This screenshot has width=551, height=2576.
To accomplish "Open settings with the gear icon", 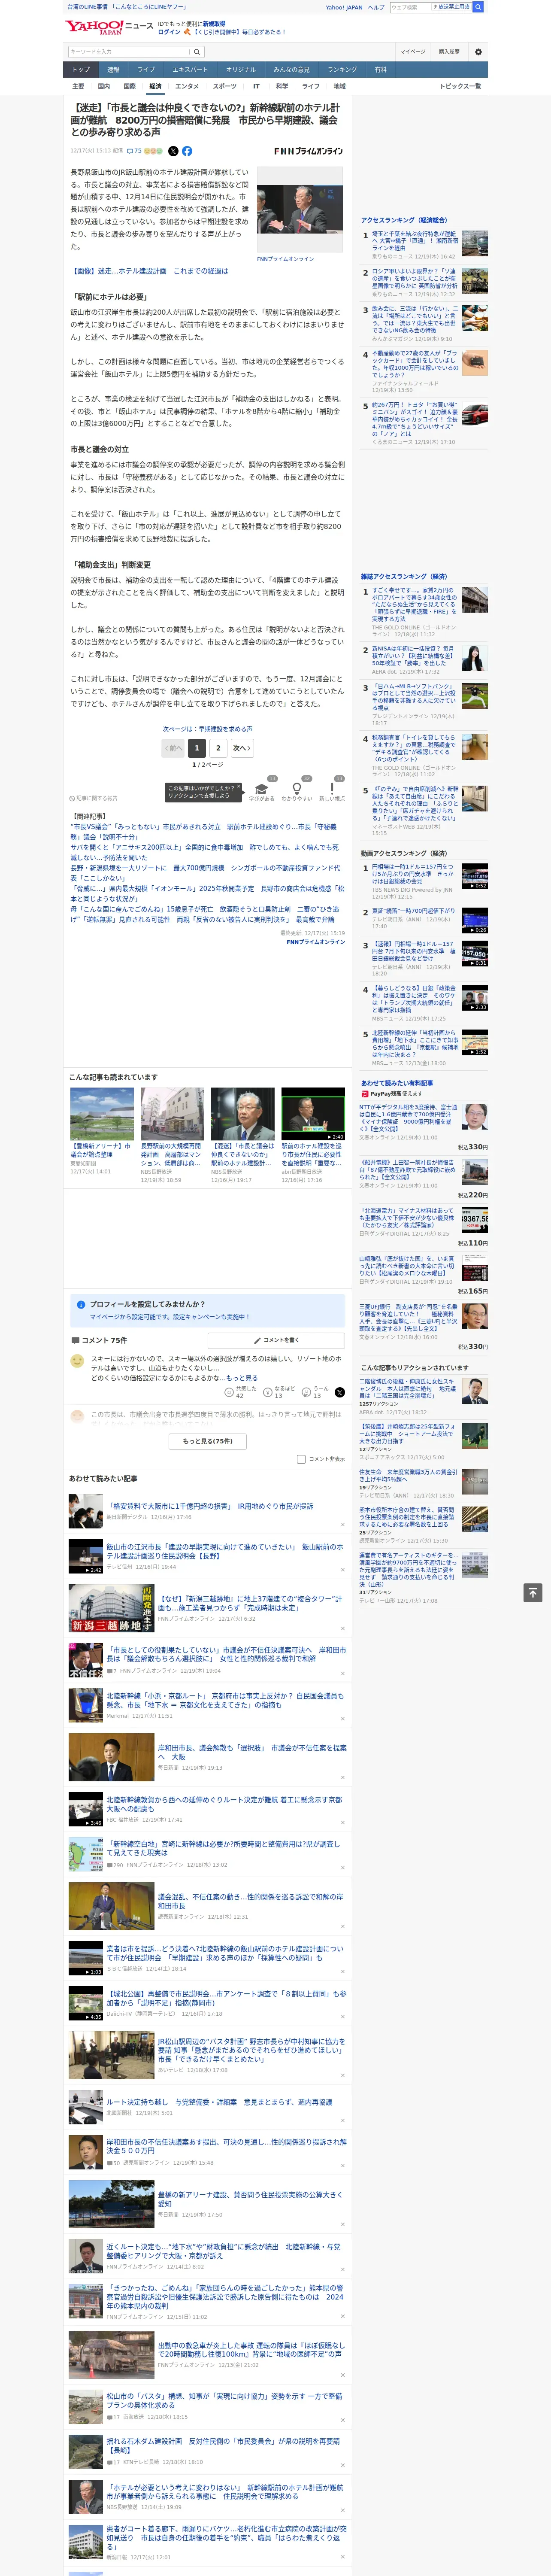I will (x=478, y=52).
